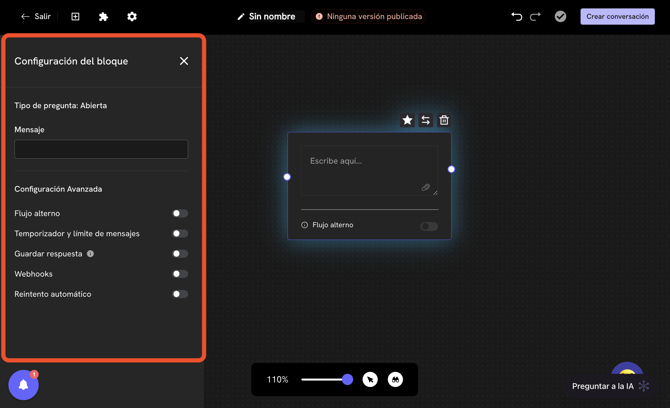The width and height of the screenshot is (670, 408).
Task: Open the notifications bell
Action: pos(24,385)
